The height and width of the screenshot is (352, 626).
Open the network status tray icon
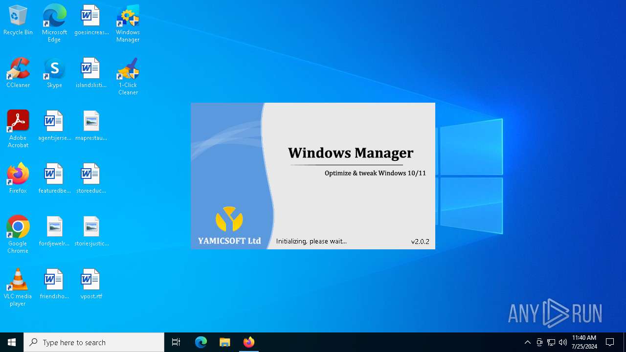click(551, 342)
